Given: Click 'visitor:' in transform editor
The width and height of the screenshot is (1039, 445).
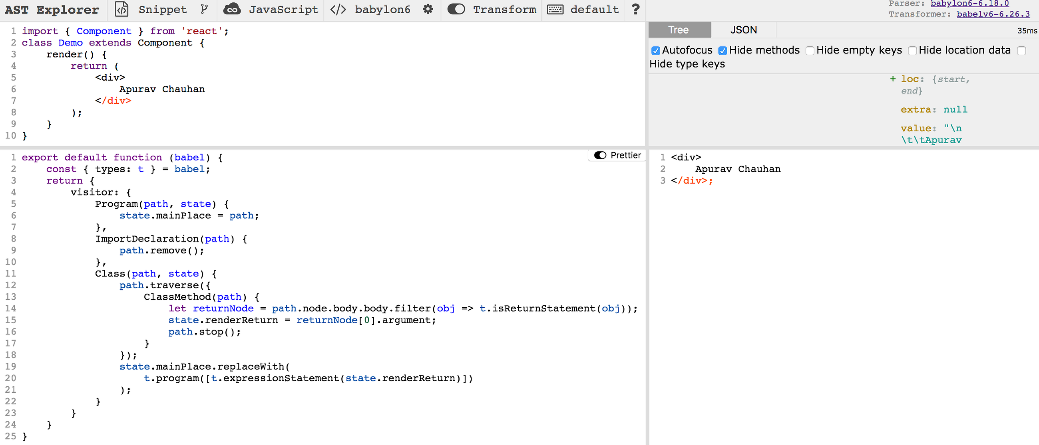Looking at the screenshot, I should (95, 192).
